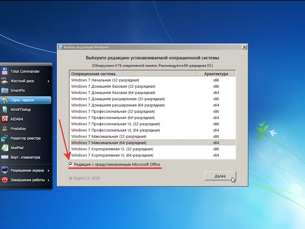Select Windows 7 Профессиональная VL (32-разрядная)
This screenshot has width=305, height=229.
(153, 124)
